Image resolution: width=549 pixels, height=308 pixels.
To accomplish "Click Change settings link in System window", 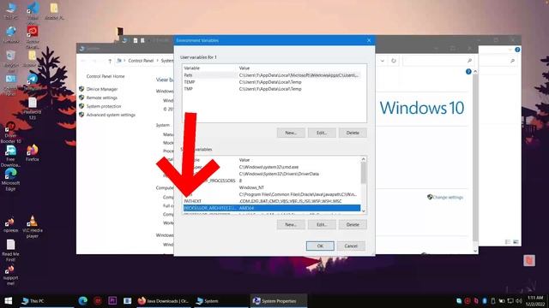I will (448, 198).
